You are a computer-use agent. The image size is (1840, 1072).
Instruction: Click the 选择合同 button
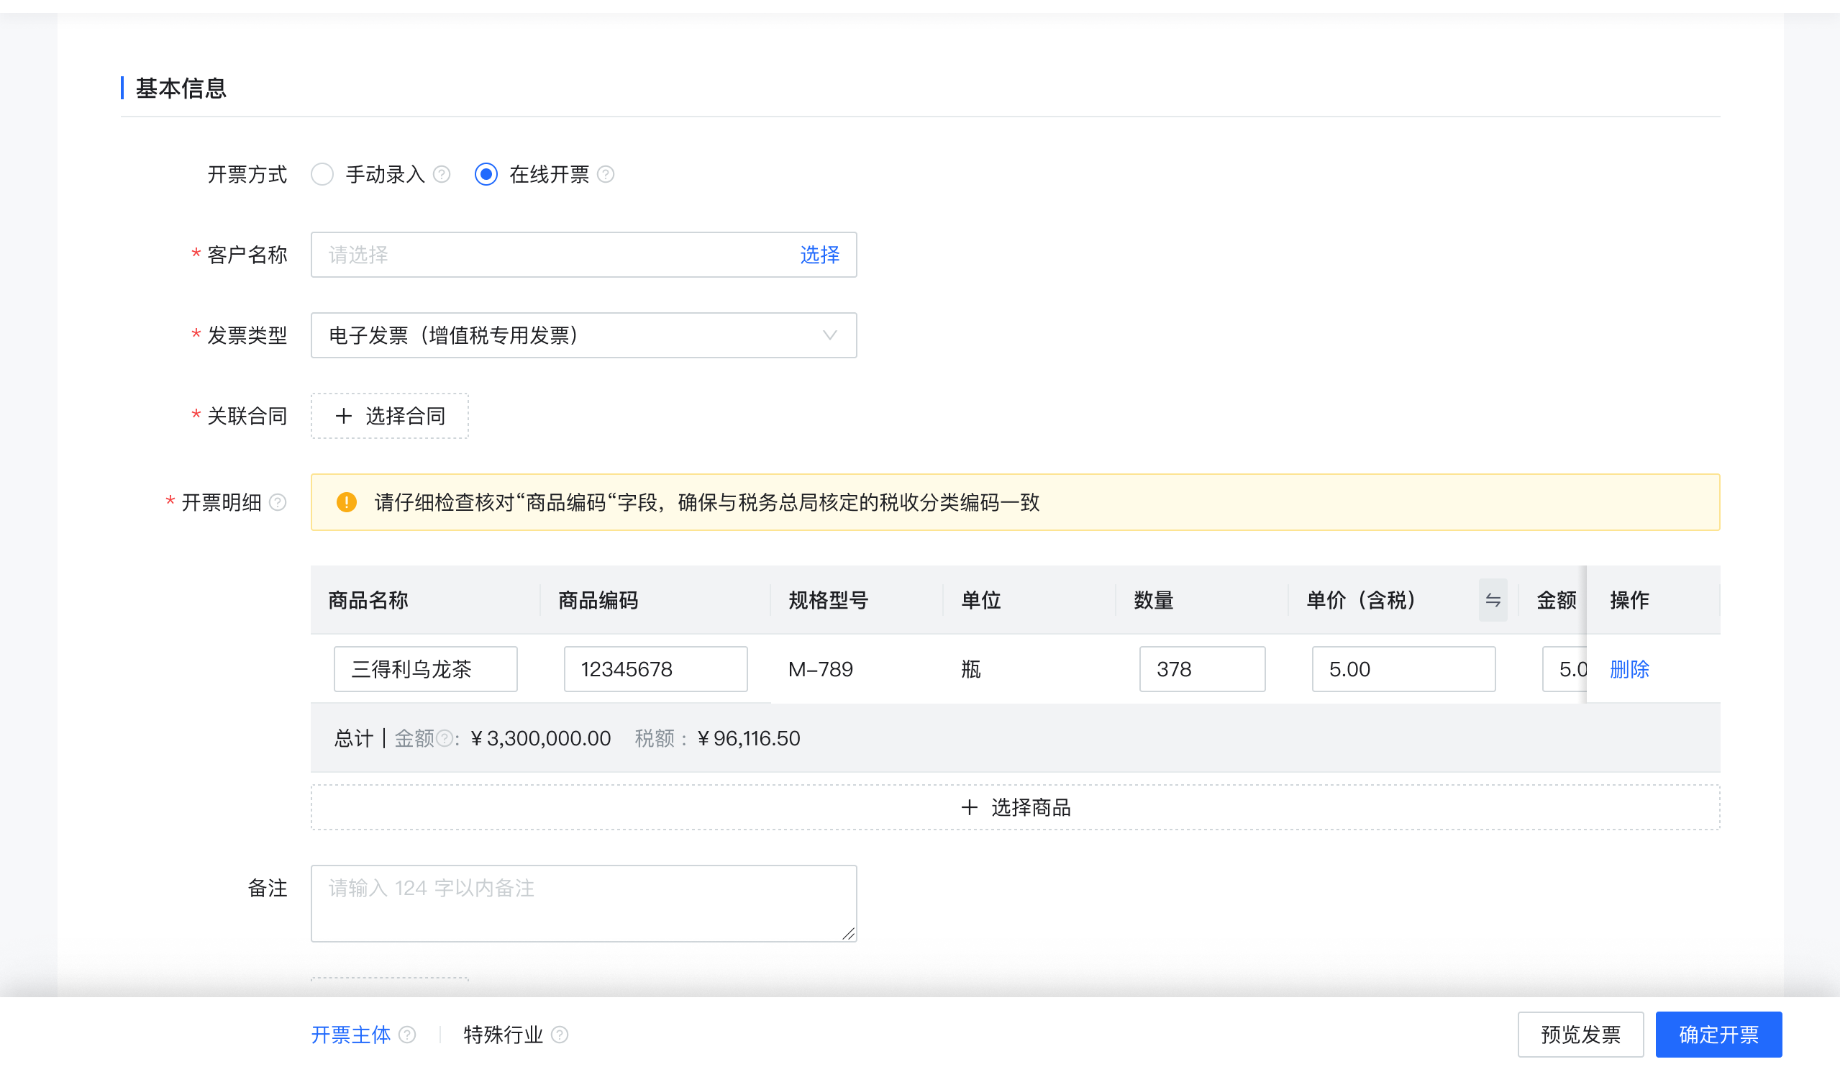[x=390, y=417]
